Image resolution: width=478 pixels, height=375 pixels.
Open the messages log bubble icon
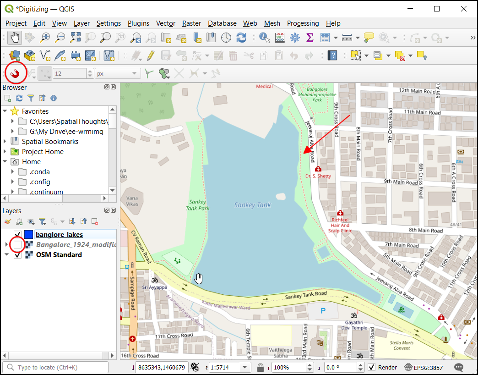[x=458, y=367]
